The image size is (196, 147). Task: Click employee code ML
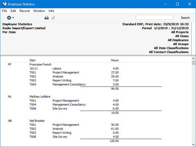click(x=9, y=97)
